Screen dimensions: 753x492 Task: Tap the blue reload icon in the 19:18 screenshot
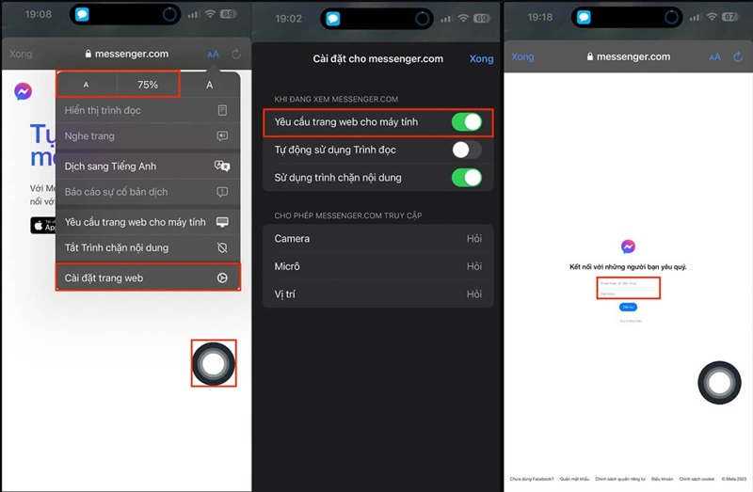pos(738,56)
